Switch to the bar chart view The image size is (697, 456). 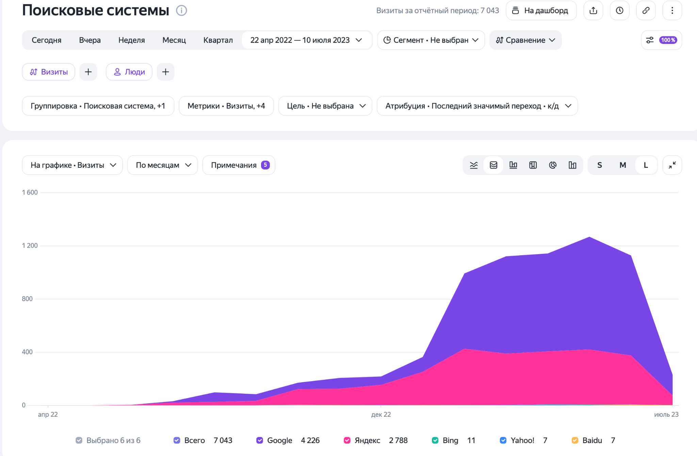click(x=513, y=165)
